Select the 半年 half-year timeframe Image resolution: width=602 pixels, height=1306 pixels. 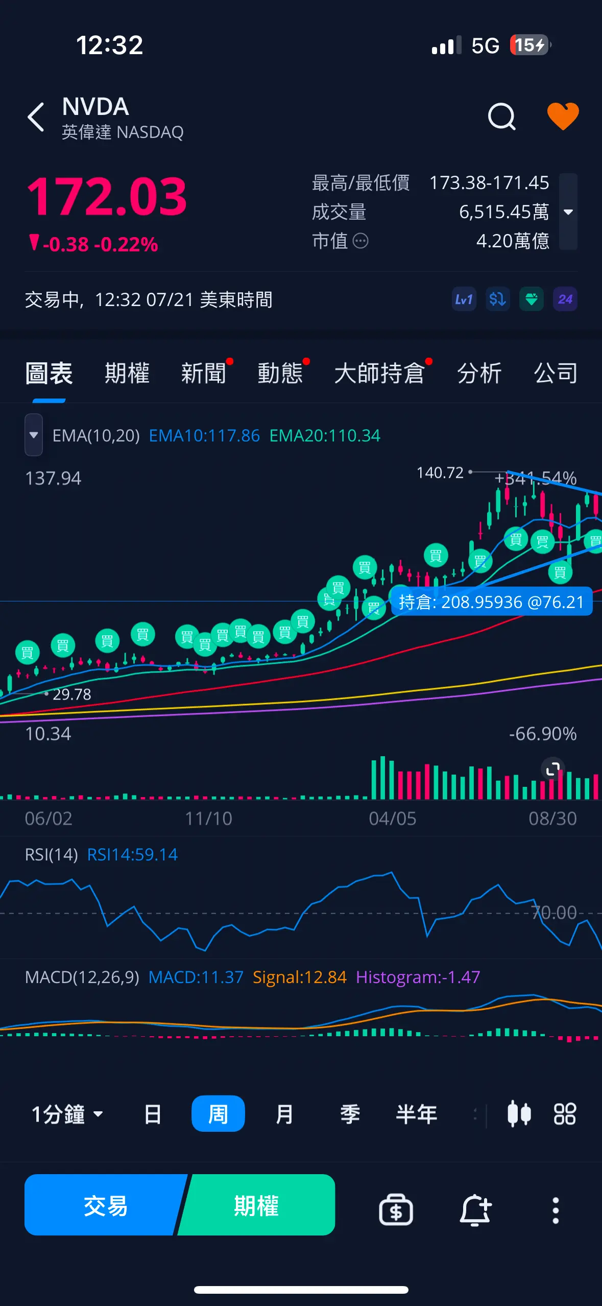417,1114
